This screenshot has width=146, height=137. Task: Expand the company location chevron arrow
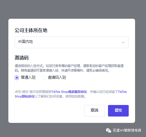[123, 42]
